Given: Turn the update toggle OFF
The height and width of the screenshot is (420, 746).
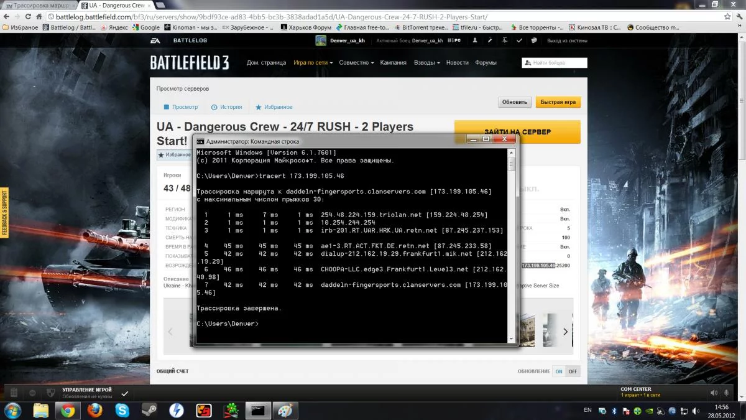Looking at the screenshot, I should click(573, 371).
